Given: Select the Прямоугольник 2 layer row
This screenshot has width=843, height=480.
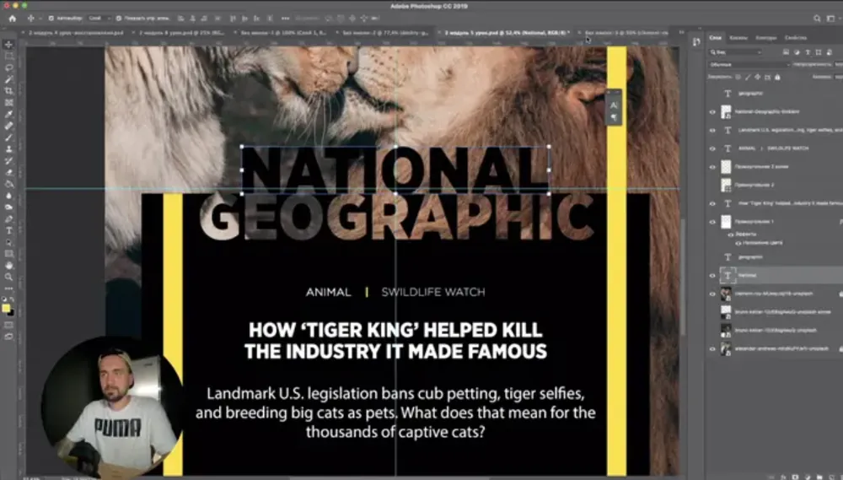Looking at the screenshot, I should pyautogui.click(x=774, y=185).
